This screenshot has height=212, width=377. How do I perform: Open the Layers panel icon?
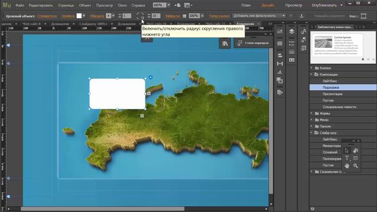click(292, 31)
